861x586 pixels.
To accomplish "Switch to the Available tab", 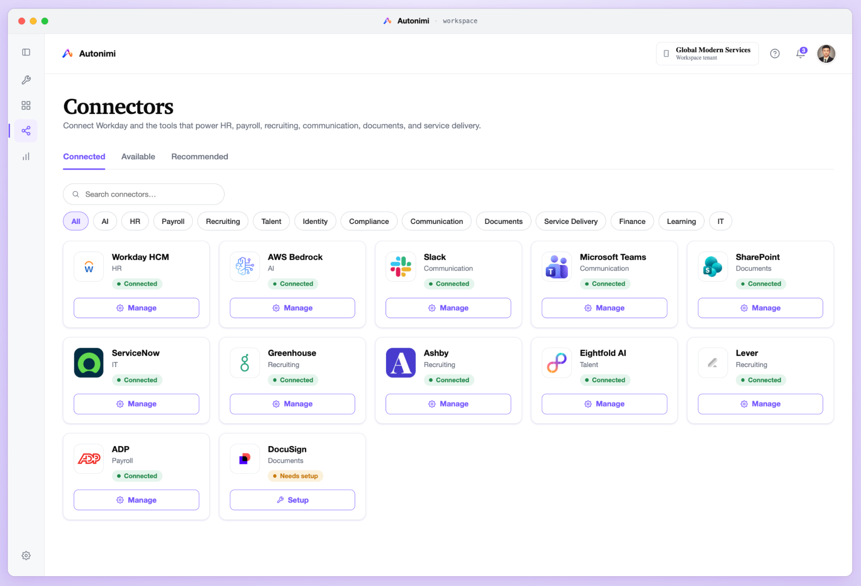I will [138, 157].
